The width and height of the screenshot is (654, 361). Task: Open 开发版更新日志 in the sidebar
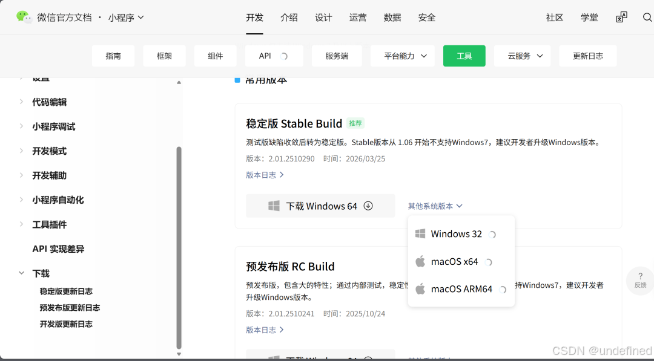(66, 324)
